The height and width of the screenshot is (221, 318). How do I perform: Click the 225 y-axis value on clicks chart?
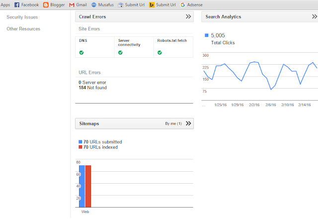[x=205, y=67]
